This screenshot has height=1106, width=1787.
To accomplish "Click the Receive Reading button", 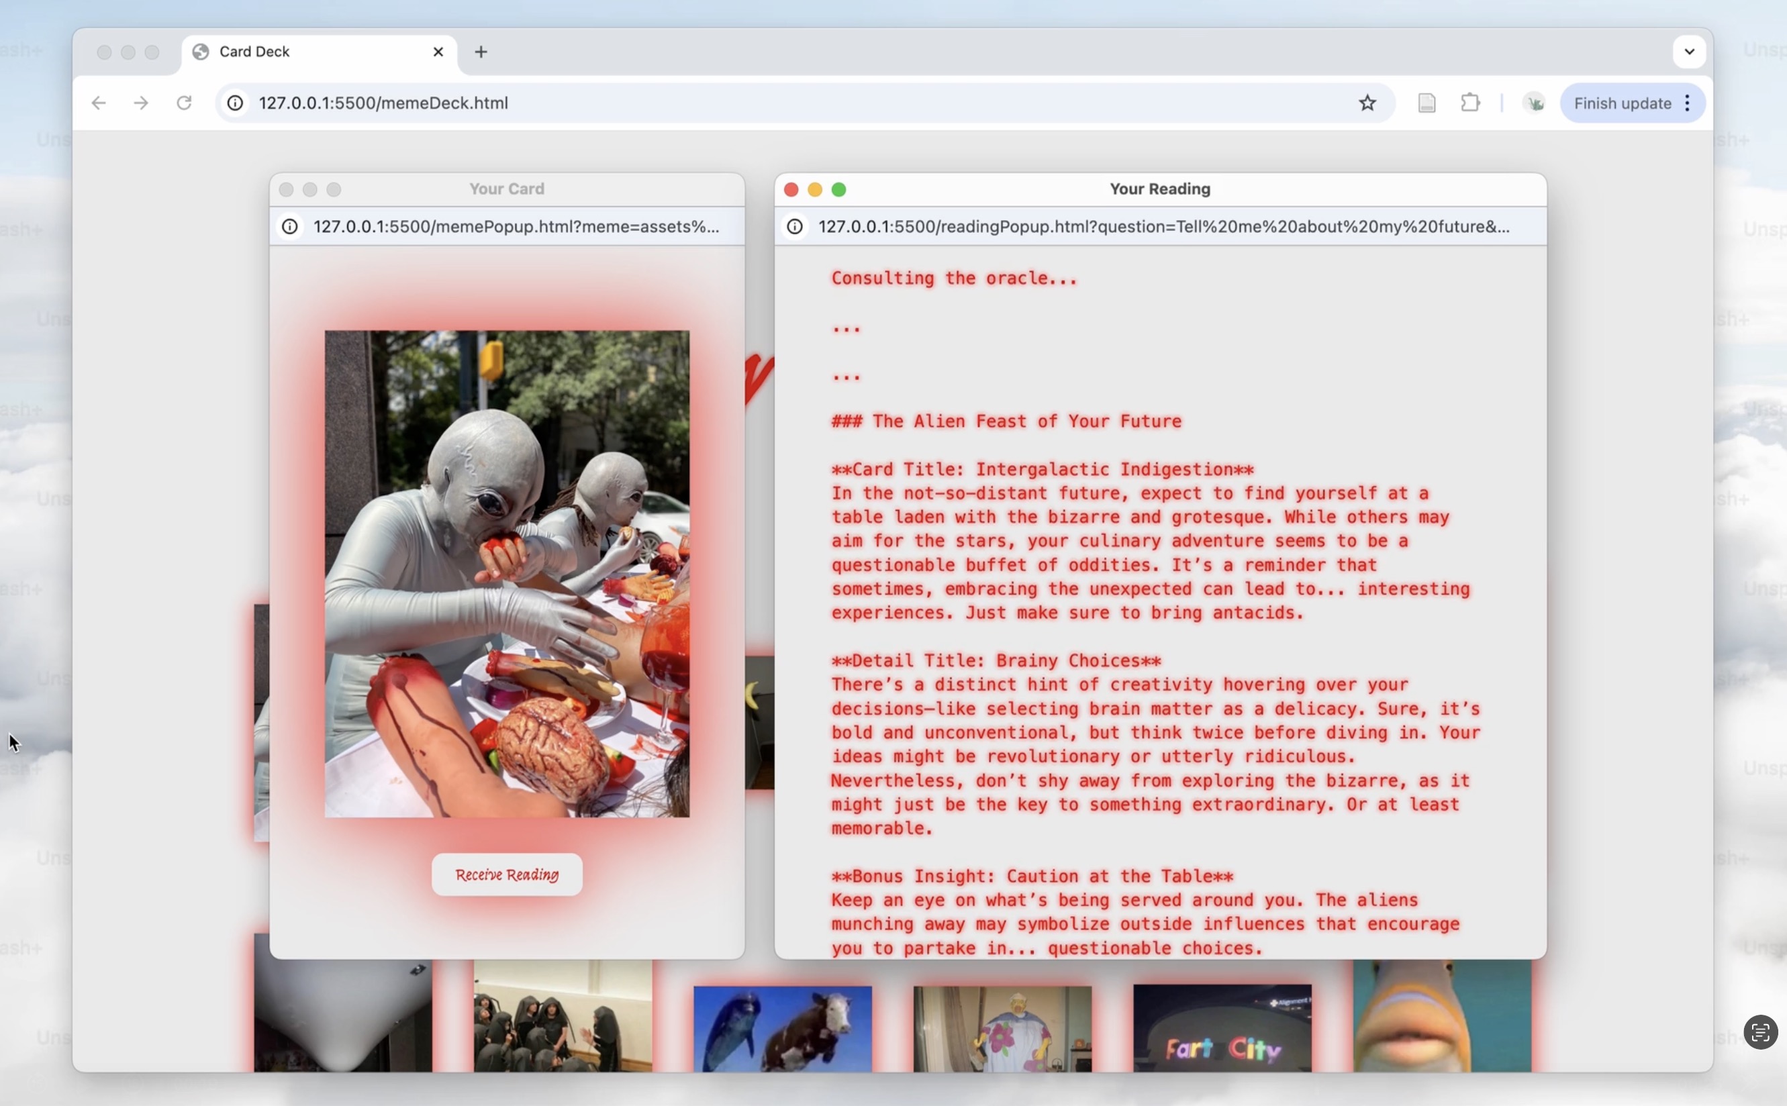I will click(507, 874).
